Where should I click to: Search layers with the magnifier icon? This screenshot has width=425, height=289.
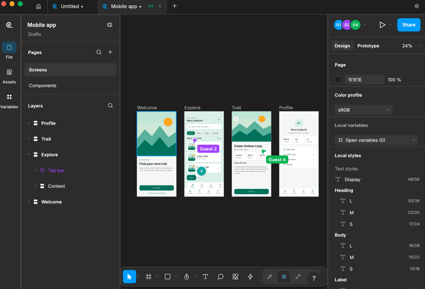(x=110, y=106)
